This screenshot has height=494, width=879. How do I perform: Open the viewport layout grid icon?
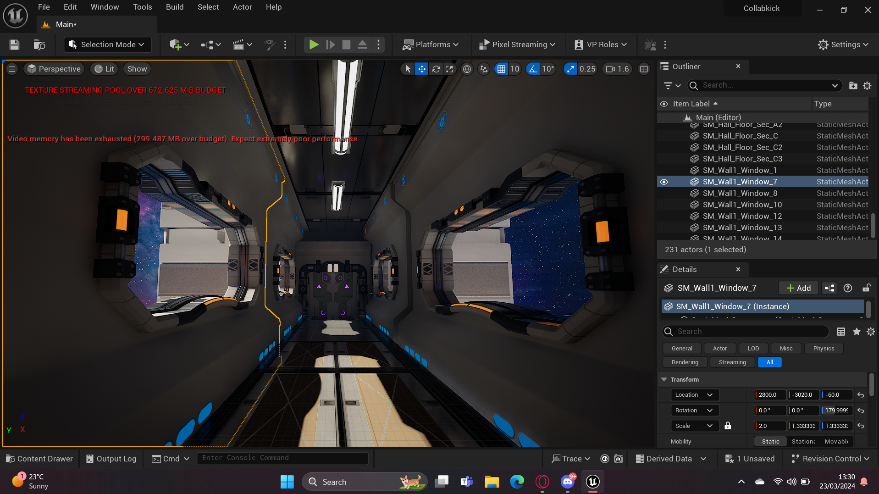point(644,69)
